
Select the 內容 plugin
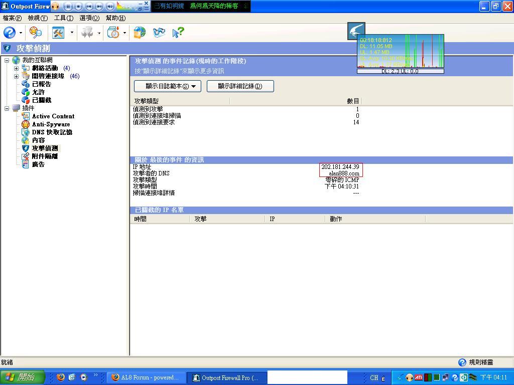coord(38,140)
